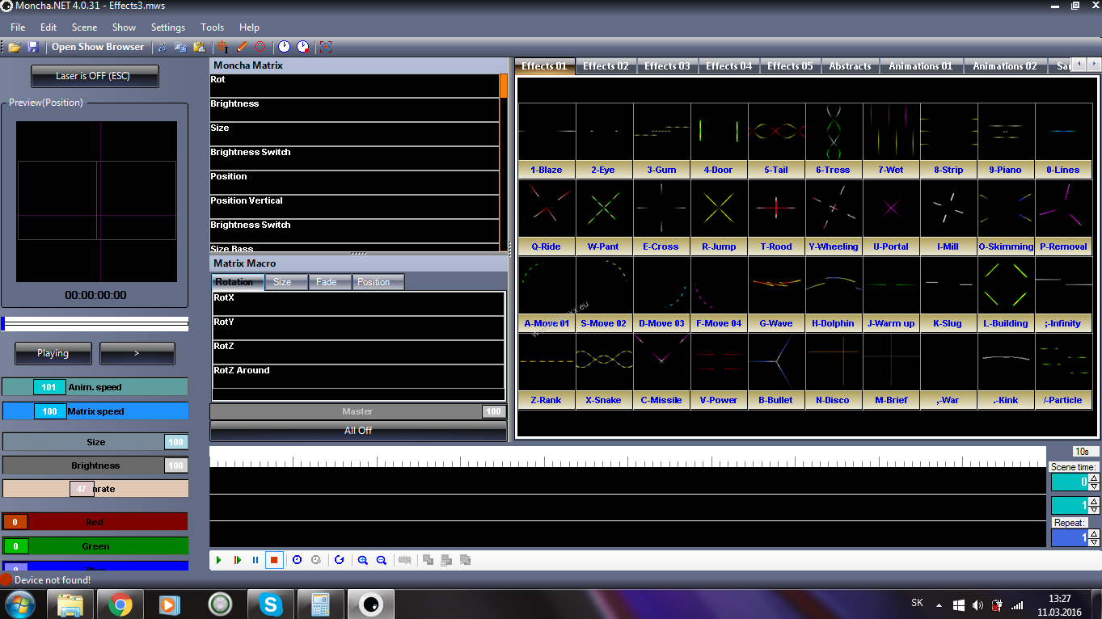Click the blue clock icon in timeline toolbar
Screen dimensions: 1102x619
pyautogui.click(x=297, y=560)
